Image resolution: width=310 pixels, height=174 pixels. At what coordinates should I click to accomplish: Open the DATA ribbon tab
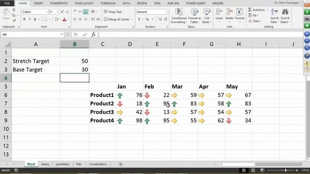(x=126, y=3)
